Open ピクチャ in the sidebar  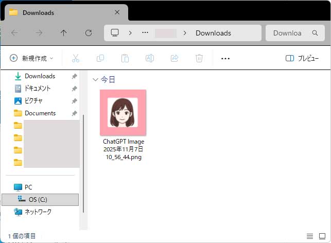coord(33,101)
